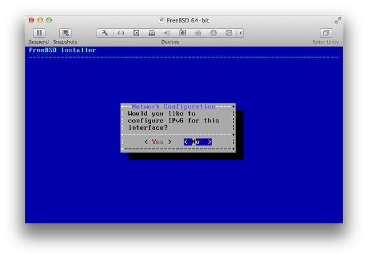Click the USB device icon

198,33
